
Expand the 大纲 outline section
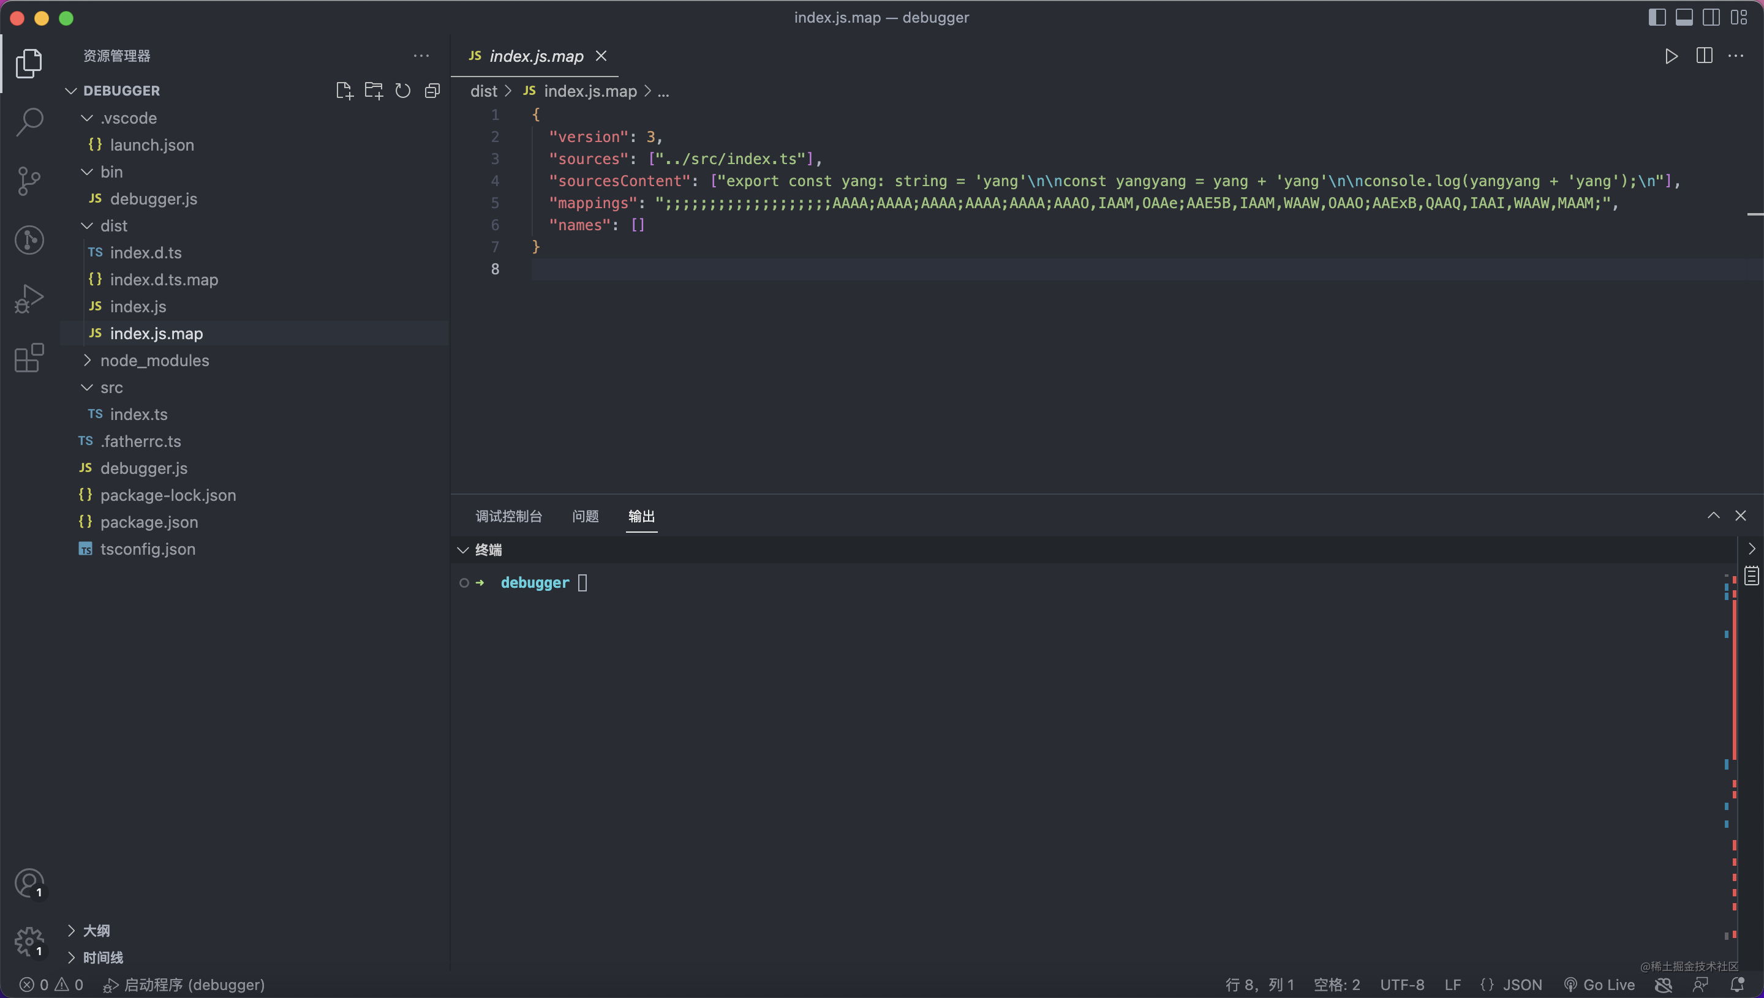[x=96, y=930]
